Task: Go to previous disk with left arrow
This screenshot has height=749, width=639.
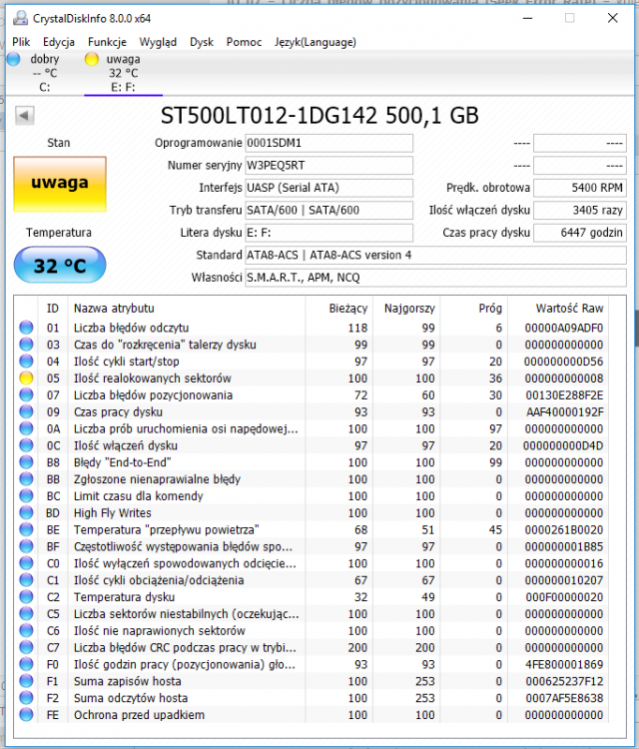Action: 24,116
